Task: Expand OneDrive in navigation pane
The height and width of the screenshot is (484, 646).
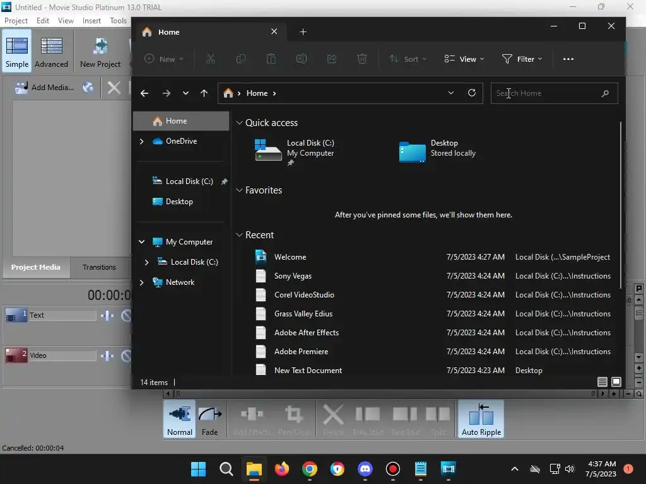Action: [x=142, y=141]
